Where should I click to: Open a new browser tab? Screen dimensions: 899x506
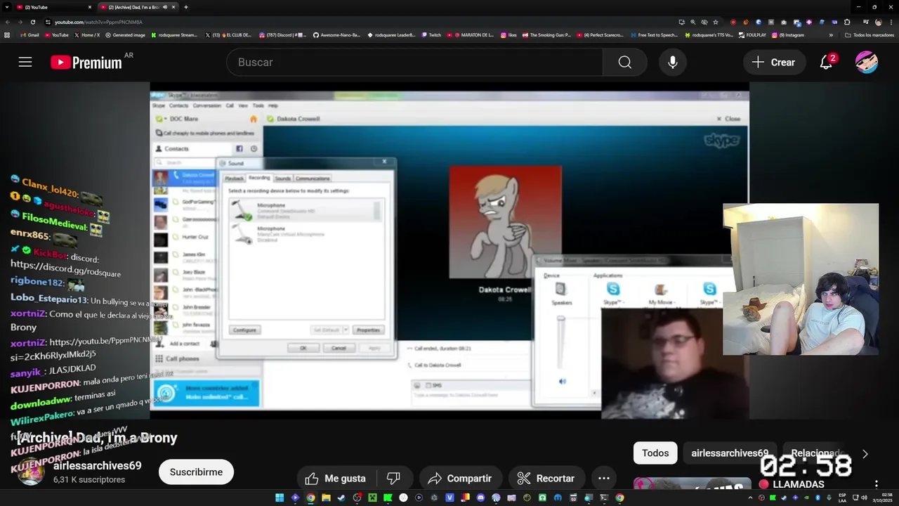click(186, 7)
